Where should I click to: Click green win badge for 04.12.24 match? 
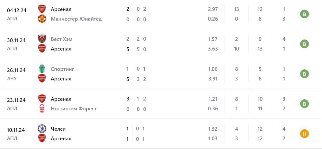304,14
